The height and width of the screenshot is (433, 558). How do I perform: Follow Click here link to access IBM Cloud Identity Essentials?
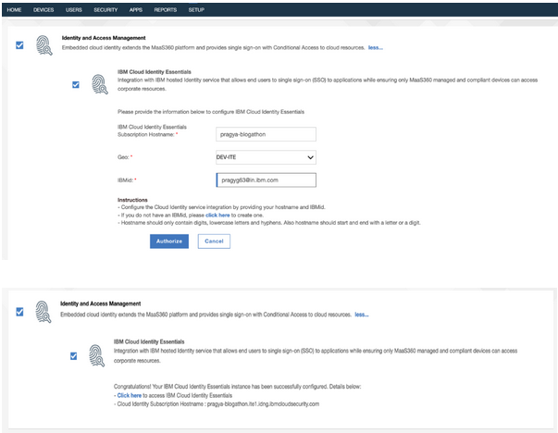click(x=130, y=395)
